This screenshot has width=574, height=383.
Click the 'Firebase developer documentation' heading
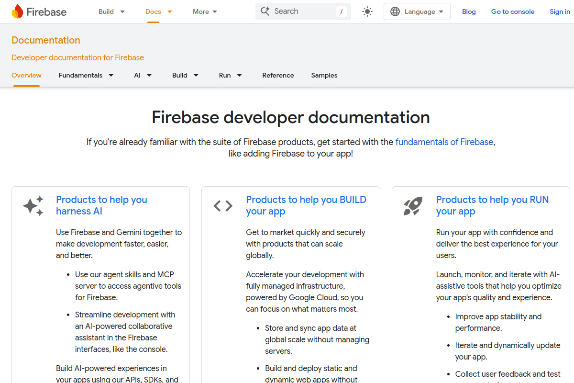(291, 117)
